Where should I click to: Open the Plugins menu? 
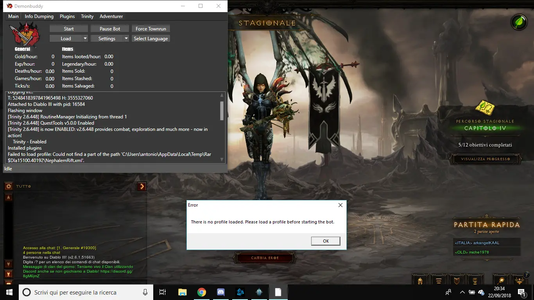click(67, 16)
